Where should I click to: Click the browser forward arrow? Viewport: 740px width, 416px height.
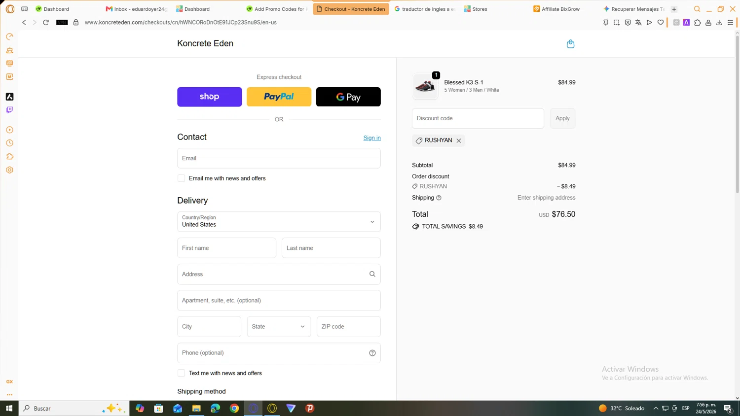(x=35, y=22)
